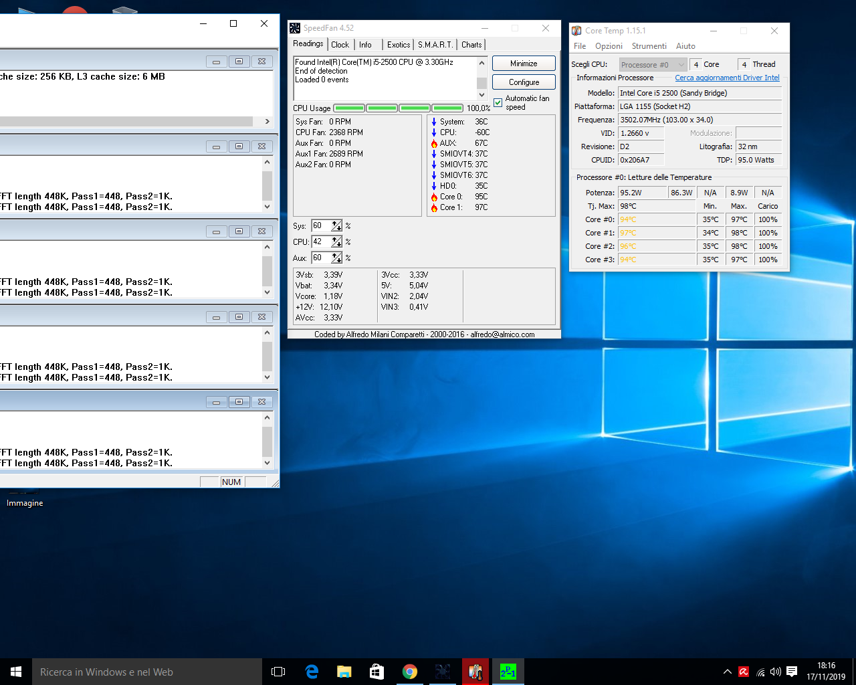Screen dimensions: 856x685
Task: Click the CPU Usage progress bars
Action: tap(398, 108)
